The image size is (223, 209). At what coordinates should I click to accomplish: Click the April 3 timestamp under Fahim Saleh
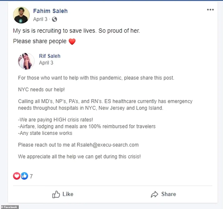click(x=40, y=19)
